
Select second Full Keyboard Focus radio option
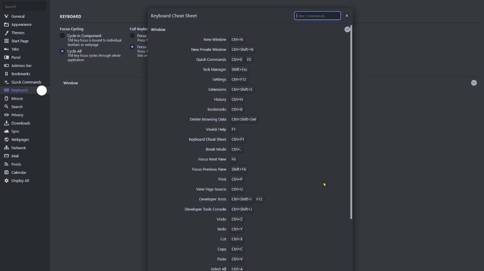pyautogui.click(x=132, y=47)
